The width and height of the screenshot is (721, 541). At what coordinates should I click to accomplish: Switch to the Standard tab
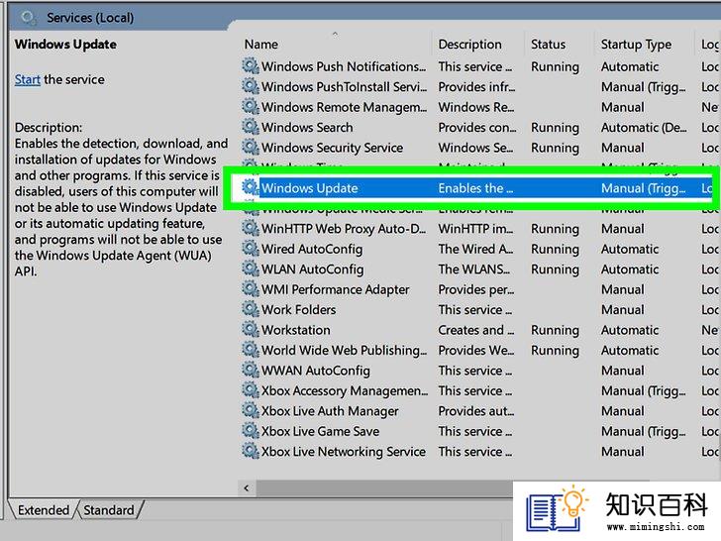click(x=109, y=510)
